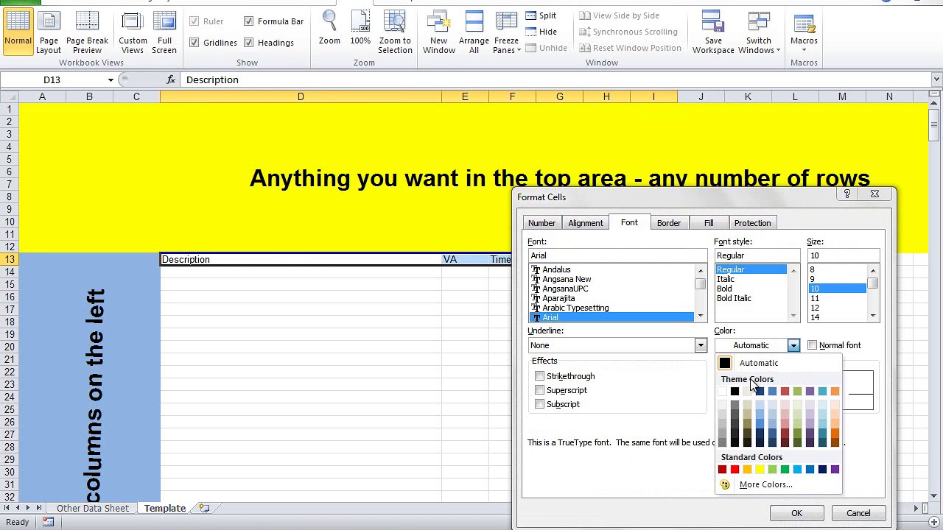Open the Freeze Panes menu
This screenshot has width=943, height=530.
tap(506, 32)
